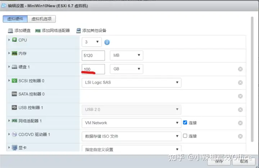Open the 指定自定义设置 dropdown
Image resolution: width=259 pixels, height=168 pixels.
click(132, 149)
